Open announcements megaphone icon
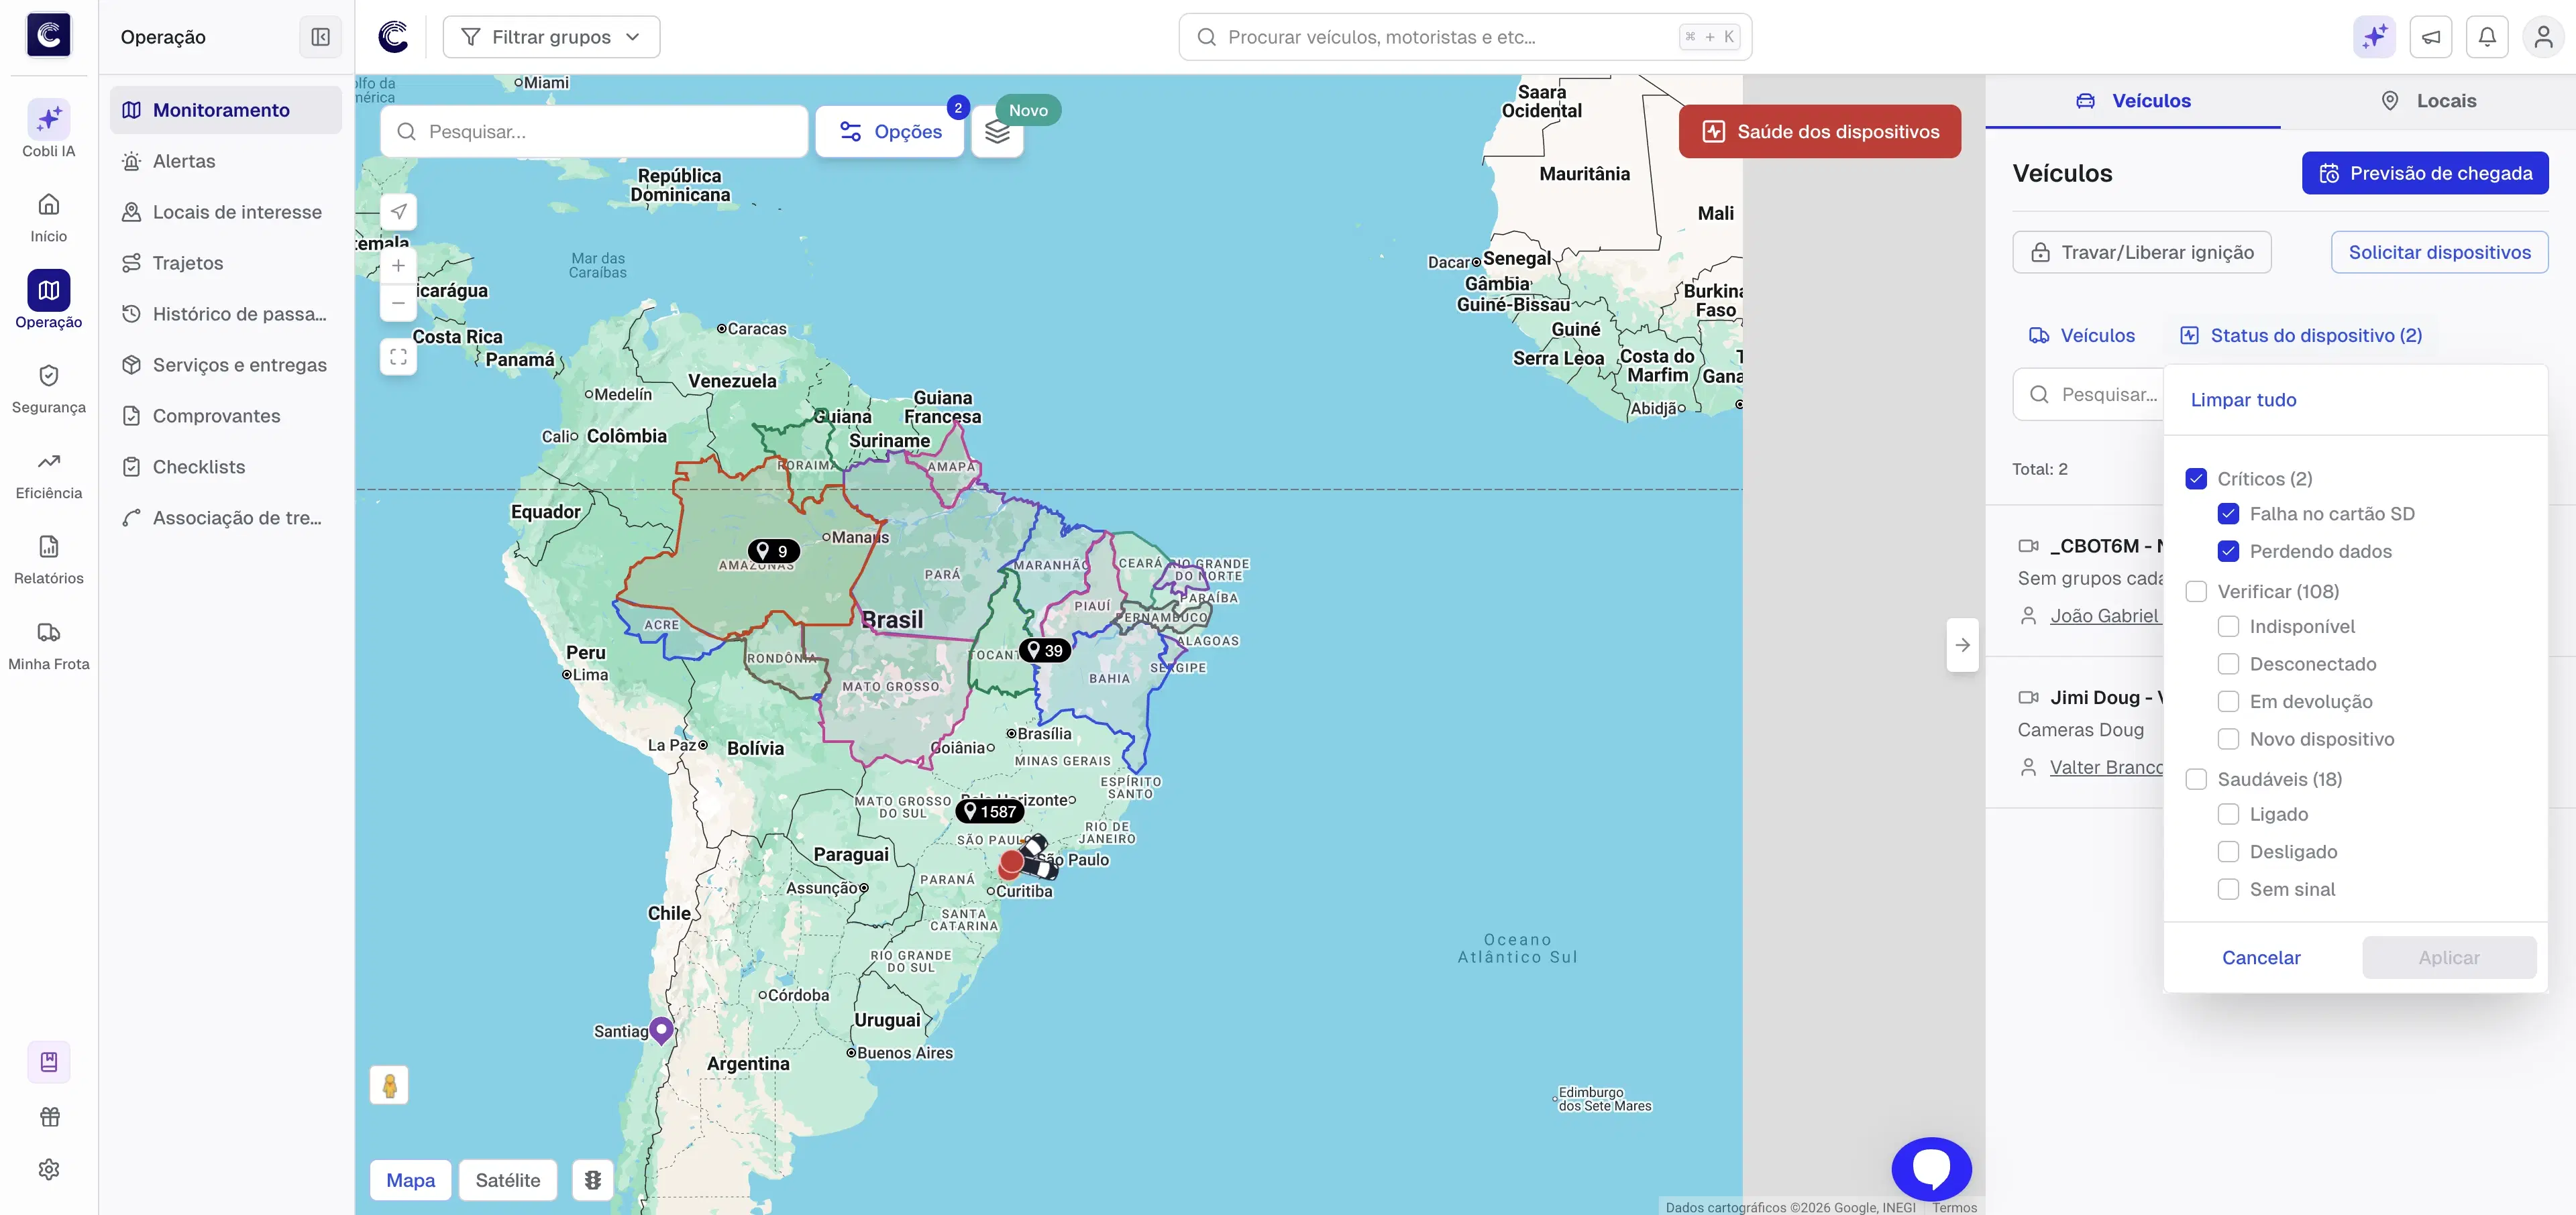The height and width of the screenshot is (1215, 2576). coord(2431,37)
